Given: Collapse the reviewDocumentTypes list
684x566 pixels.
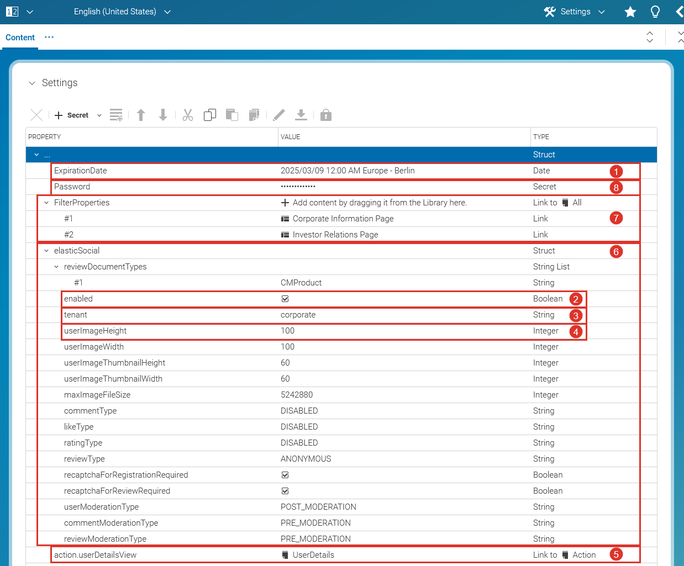Looking at the screenshot, I should click(55, 266).
